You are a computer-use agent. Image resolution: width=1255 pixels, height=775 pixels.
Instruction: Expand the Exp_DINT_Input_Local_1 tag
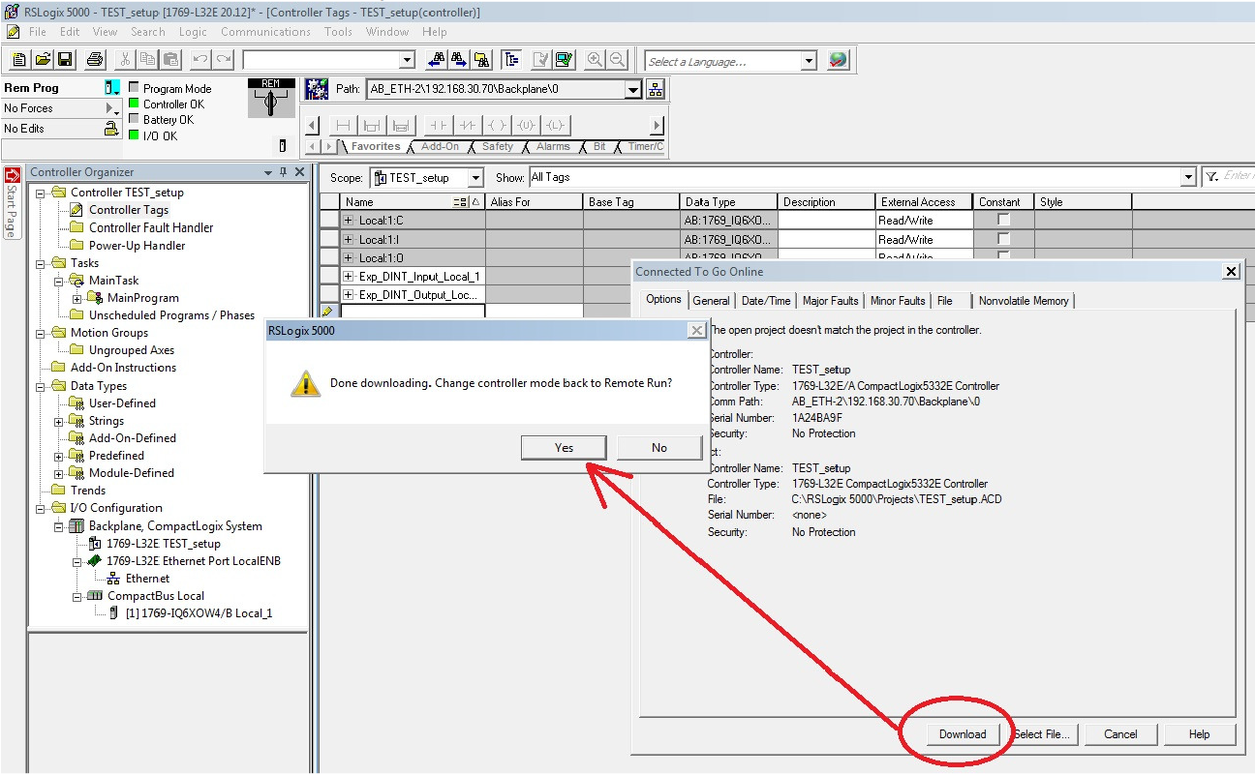pyautogui.click(x=350, y=277)
